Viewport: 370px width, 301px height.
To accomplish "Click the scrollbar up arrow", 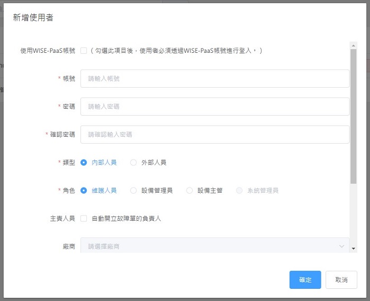I will [x=353, y=45].
